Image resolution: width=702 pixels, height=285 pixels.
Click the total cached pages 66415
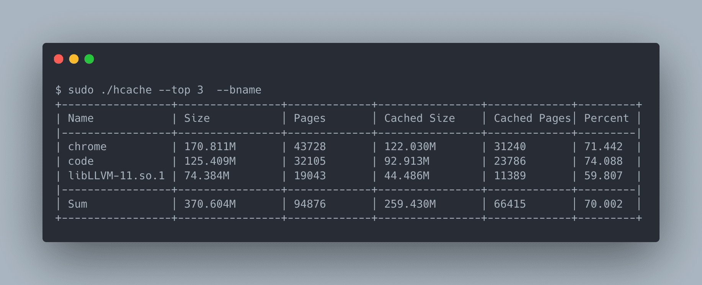coord(509,204)
